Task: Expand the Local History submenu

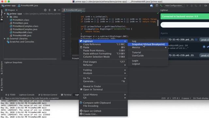Action: (103, 95)
